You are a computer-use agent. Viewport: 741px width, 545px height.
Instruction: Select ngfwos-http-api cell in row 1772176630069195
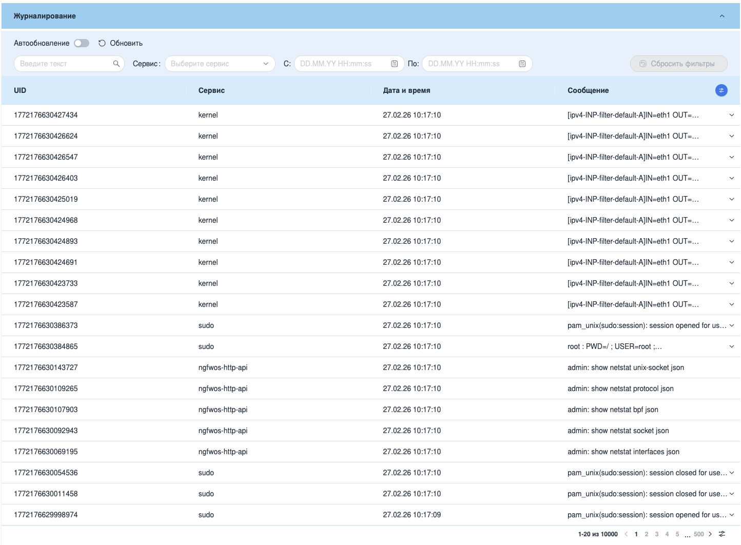[x=223, y=452]
